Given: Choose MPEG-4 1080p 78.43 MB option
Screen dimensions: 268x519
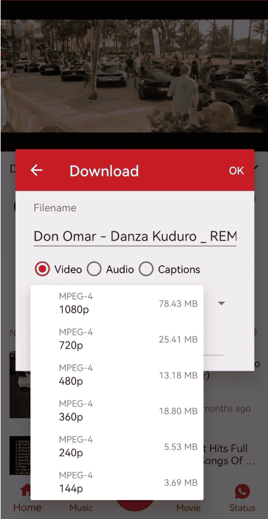Looking at the screenshot, I should pos(117,303).
